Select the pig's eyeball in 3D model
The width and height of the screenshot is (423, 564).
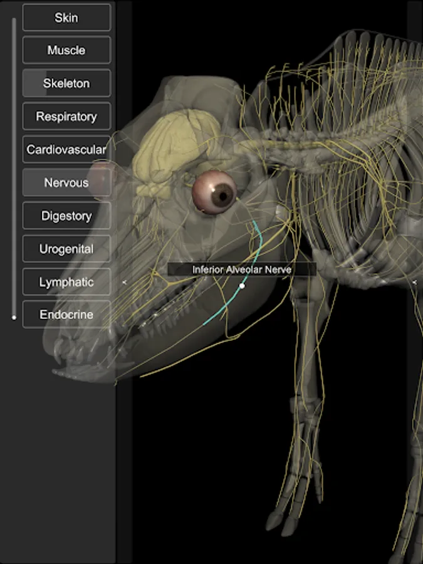tap(215, 192)
